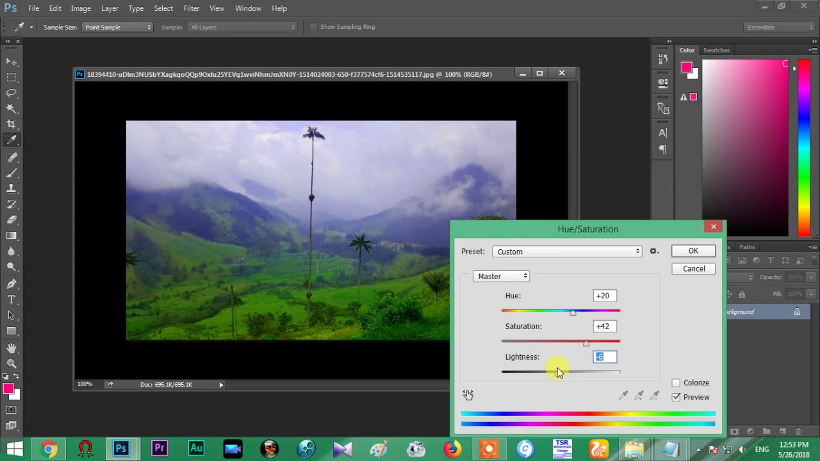820x461 pixels.
Task: Open Adobe Audition from the taskbar
Action: tap(196, 449)
